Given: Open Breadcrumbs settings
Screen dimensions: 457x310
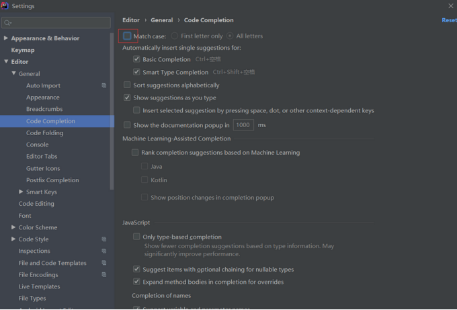Looking at the screenshot, I should (x=44, y=109).
